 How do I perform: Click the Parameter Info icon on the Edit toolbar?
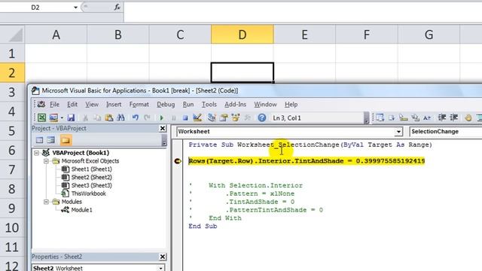point(415,117)
